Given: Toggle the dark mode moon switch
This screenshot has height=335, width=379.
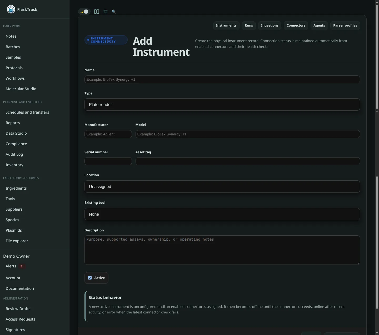Looking at the screenshot, I should pos(84,12).
